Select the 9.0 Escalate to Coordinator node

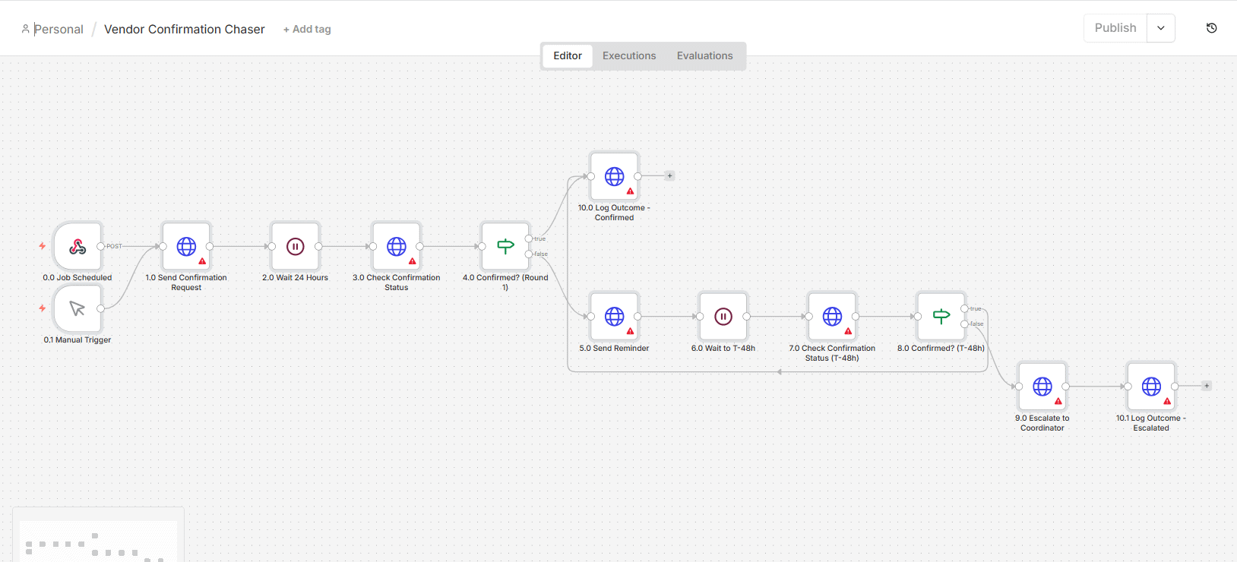click(x=1042, y=386)
